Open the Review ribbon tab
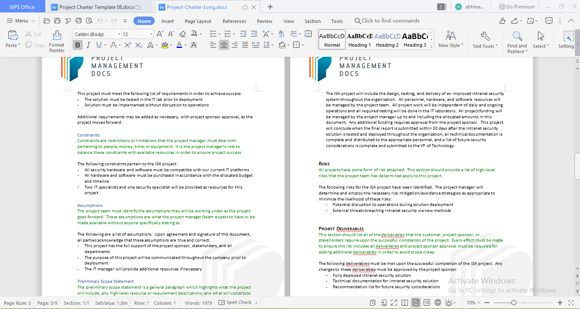 click(x=265, y=21)
